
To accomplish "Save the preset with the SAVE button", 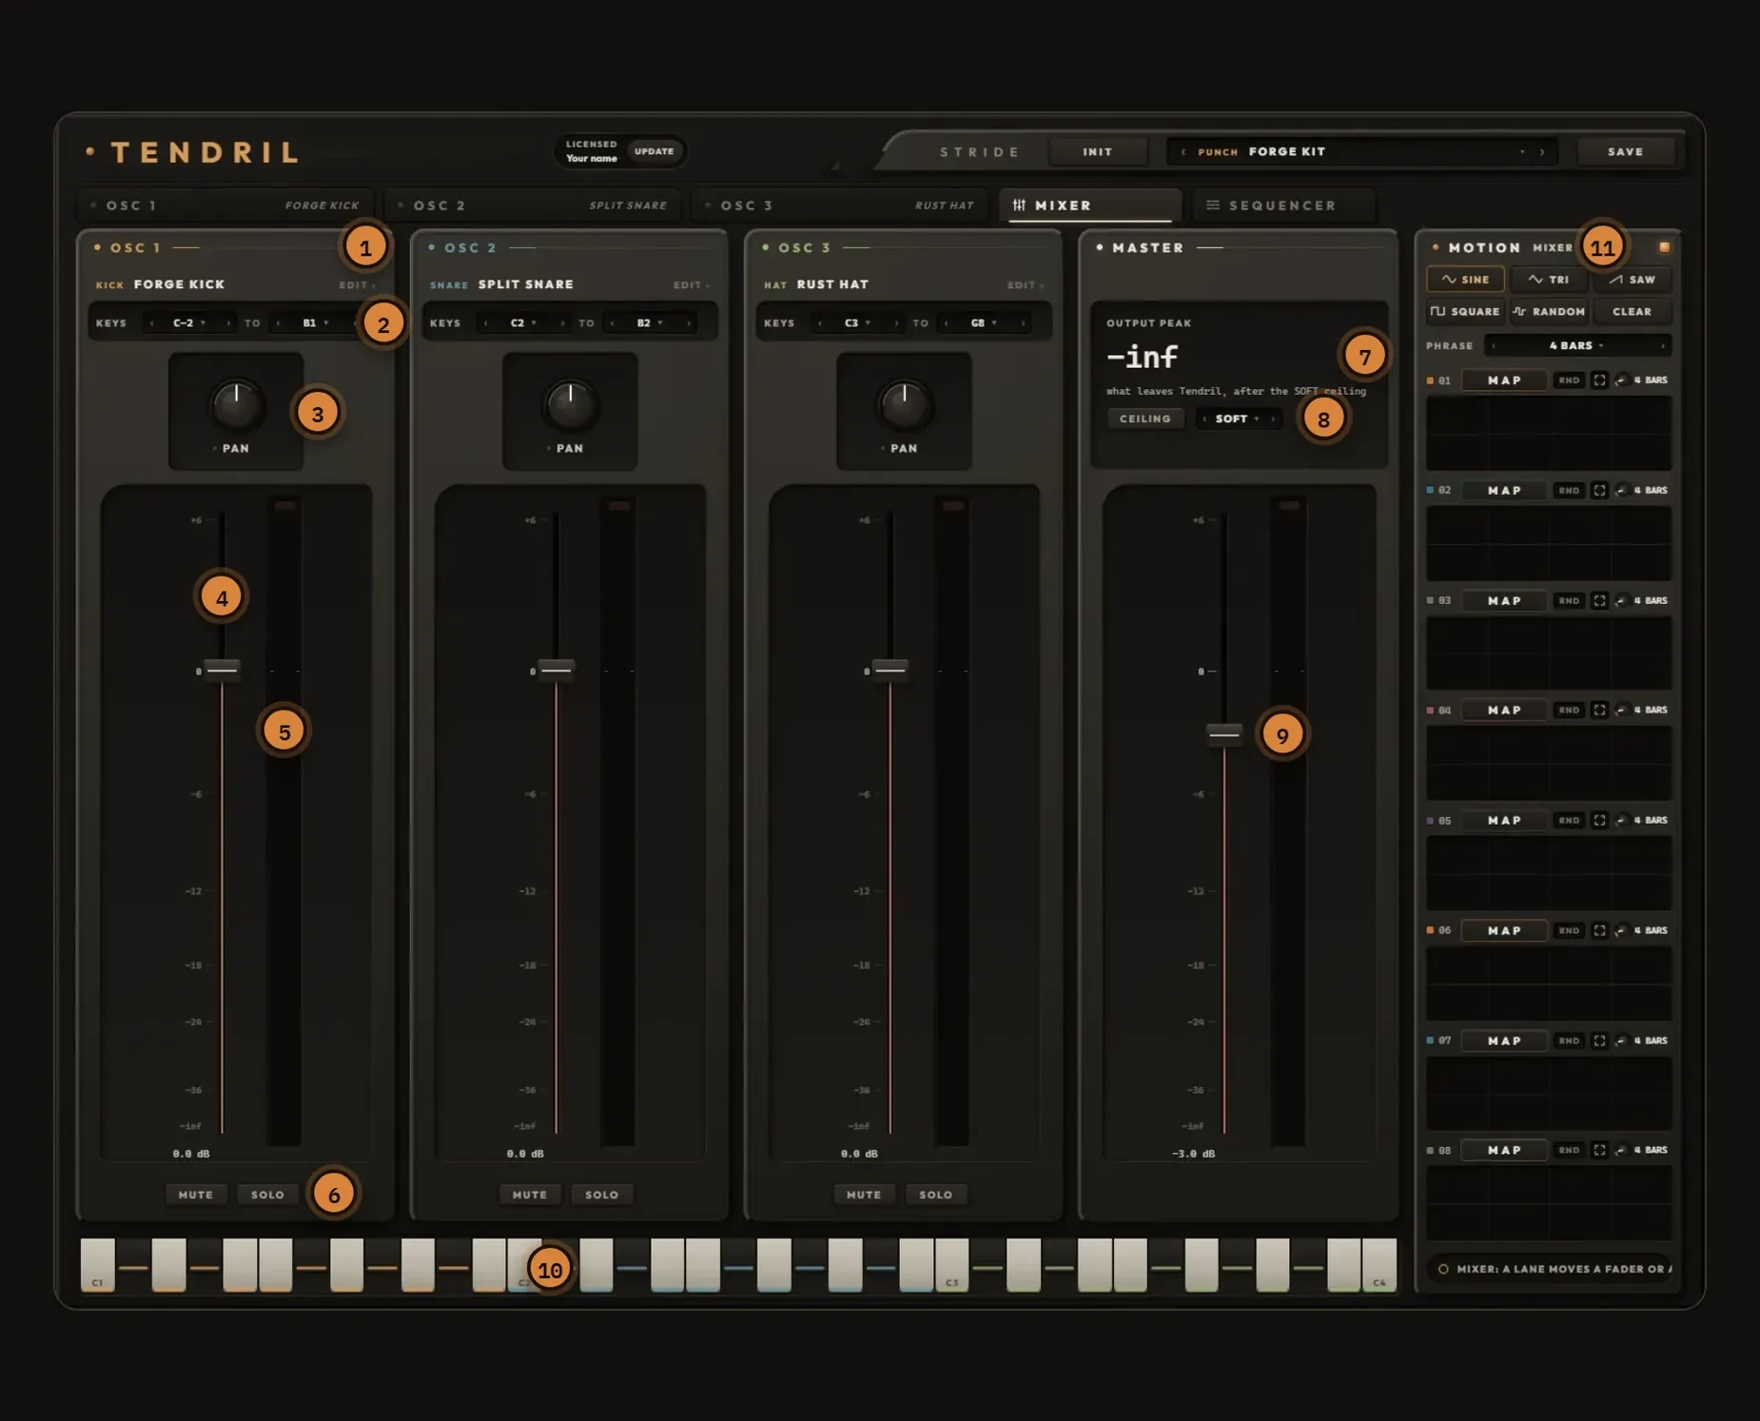I will click(1625, 152).
